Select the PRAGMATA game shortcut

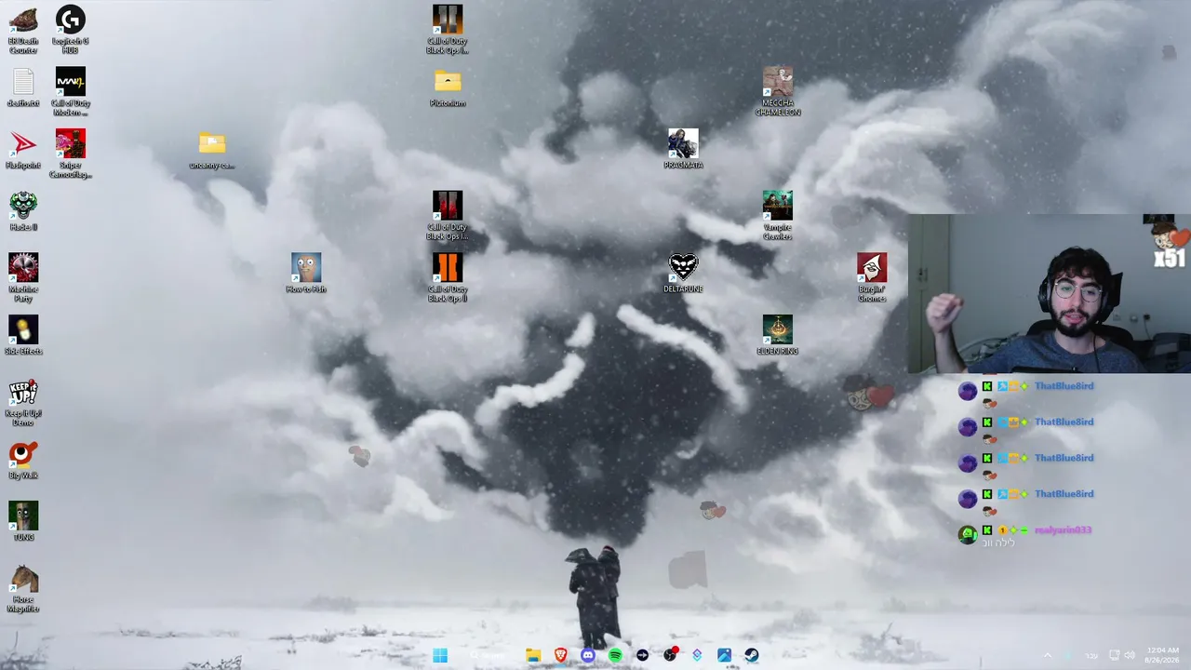click(683, 149)
